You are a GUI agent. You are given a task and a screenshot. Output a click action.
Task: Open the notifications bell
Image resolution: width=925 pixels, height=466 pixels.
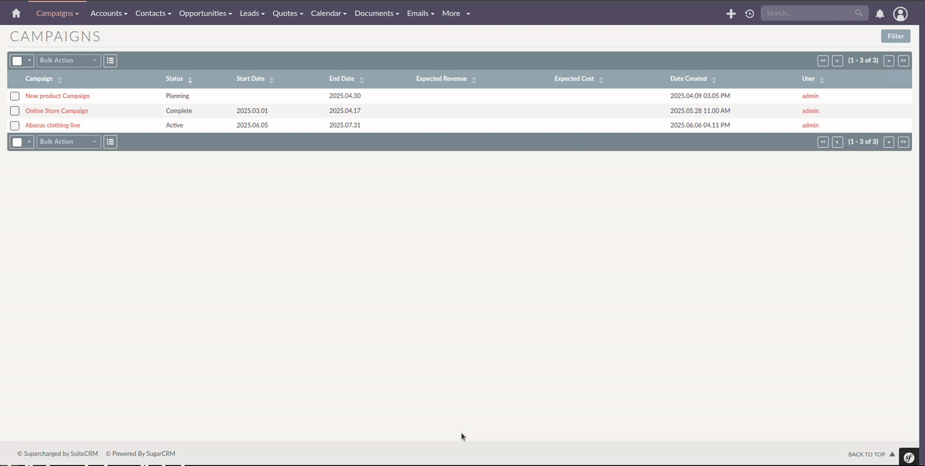click(880, 14)
